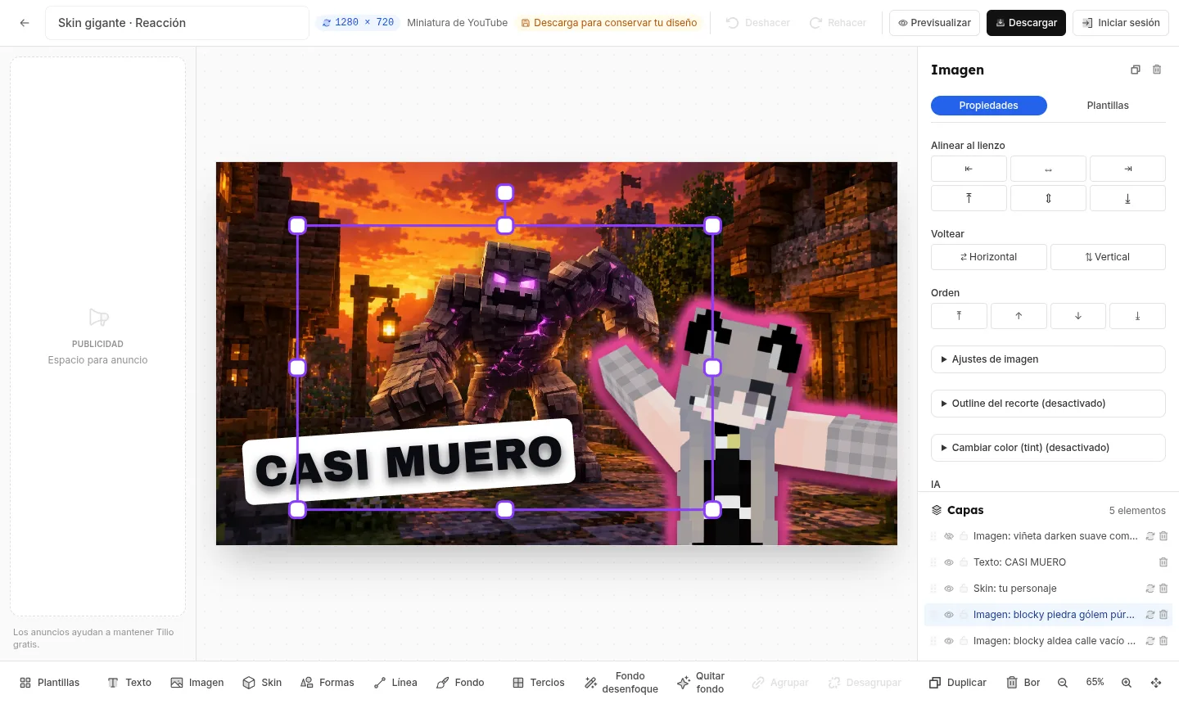
Task: Open Formas tool
Action: tap(327, 683)
